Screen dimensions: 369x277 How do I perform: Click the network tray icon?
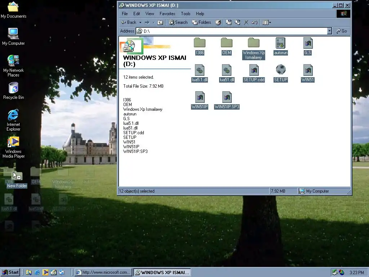pyautogui.click(x=335, y=273)
